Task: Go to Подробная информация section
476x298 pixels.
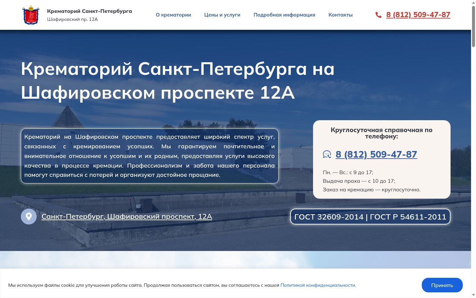Action: tap(284, 15)
